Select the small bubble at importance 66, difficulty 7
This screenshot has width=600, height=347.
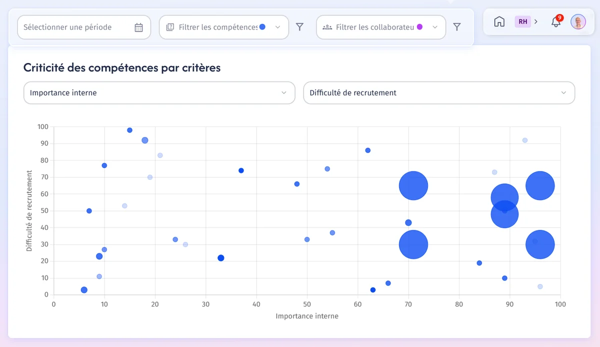[x=388, y=283]
